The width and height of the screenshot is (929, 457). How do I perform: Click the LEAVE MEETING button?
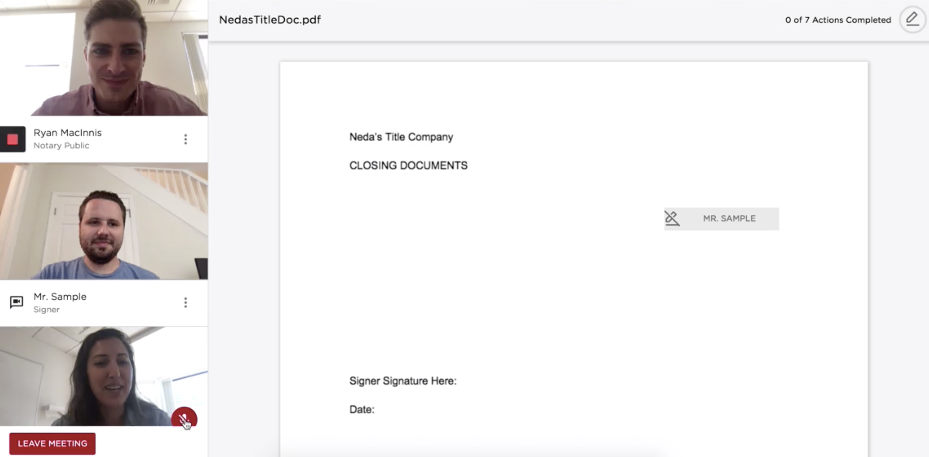point(52,443)
